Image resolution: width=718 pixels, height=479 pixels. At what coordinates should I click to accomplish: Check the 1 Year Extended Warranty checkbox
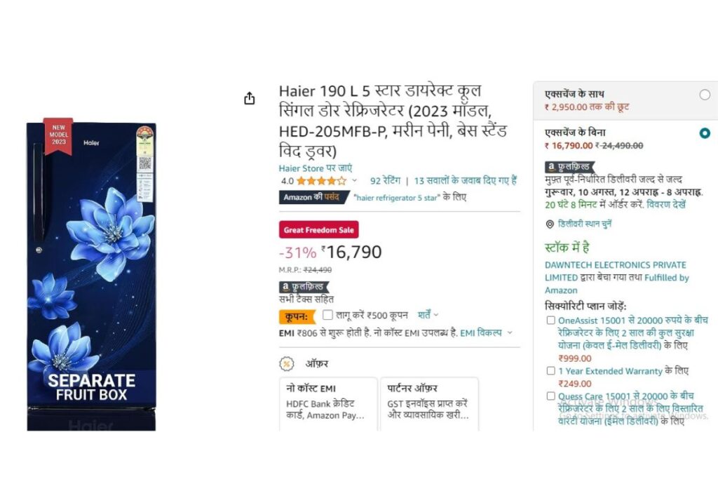pyautogui.click(x=551, y=370)
